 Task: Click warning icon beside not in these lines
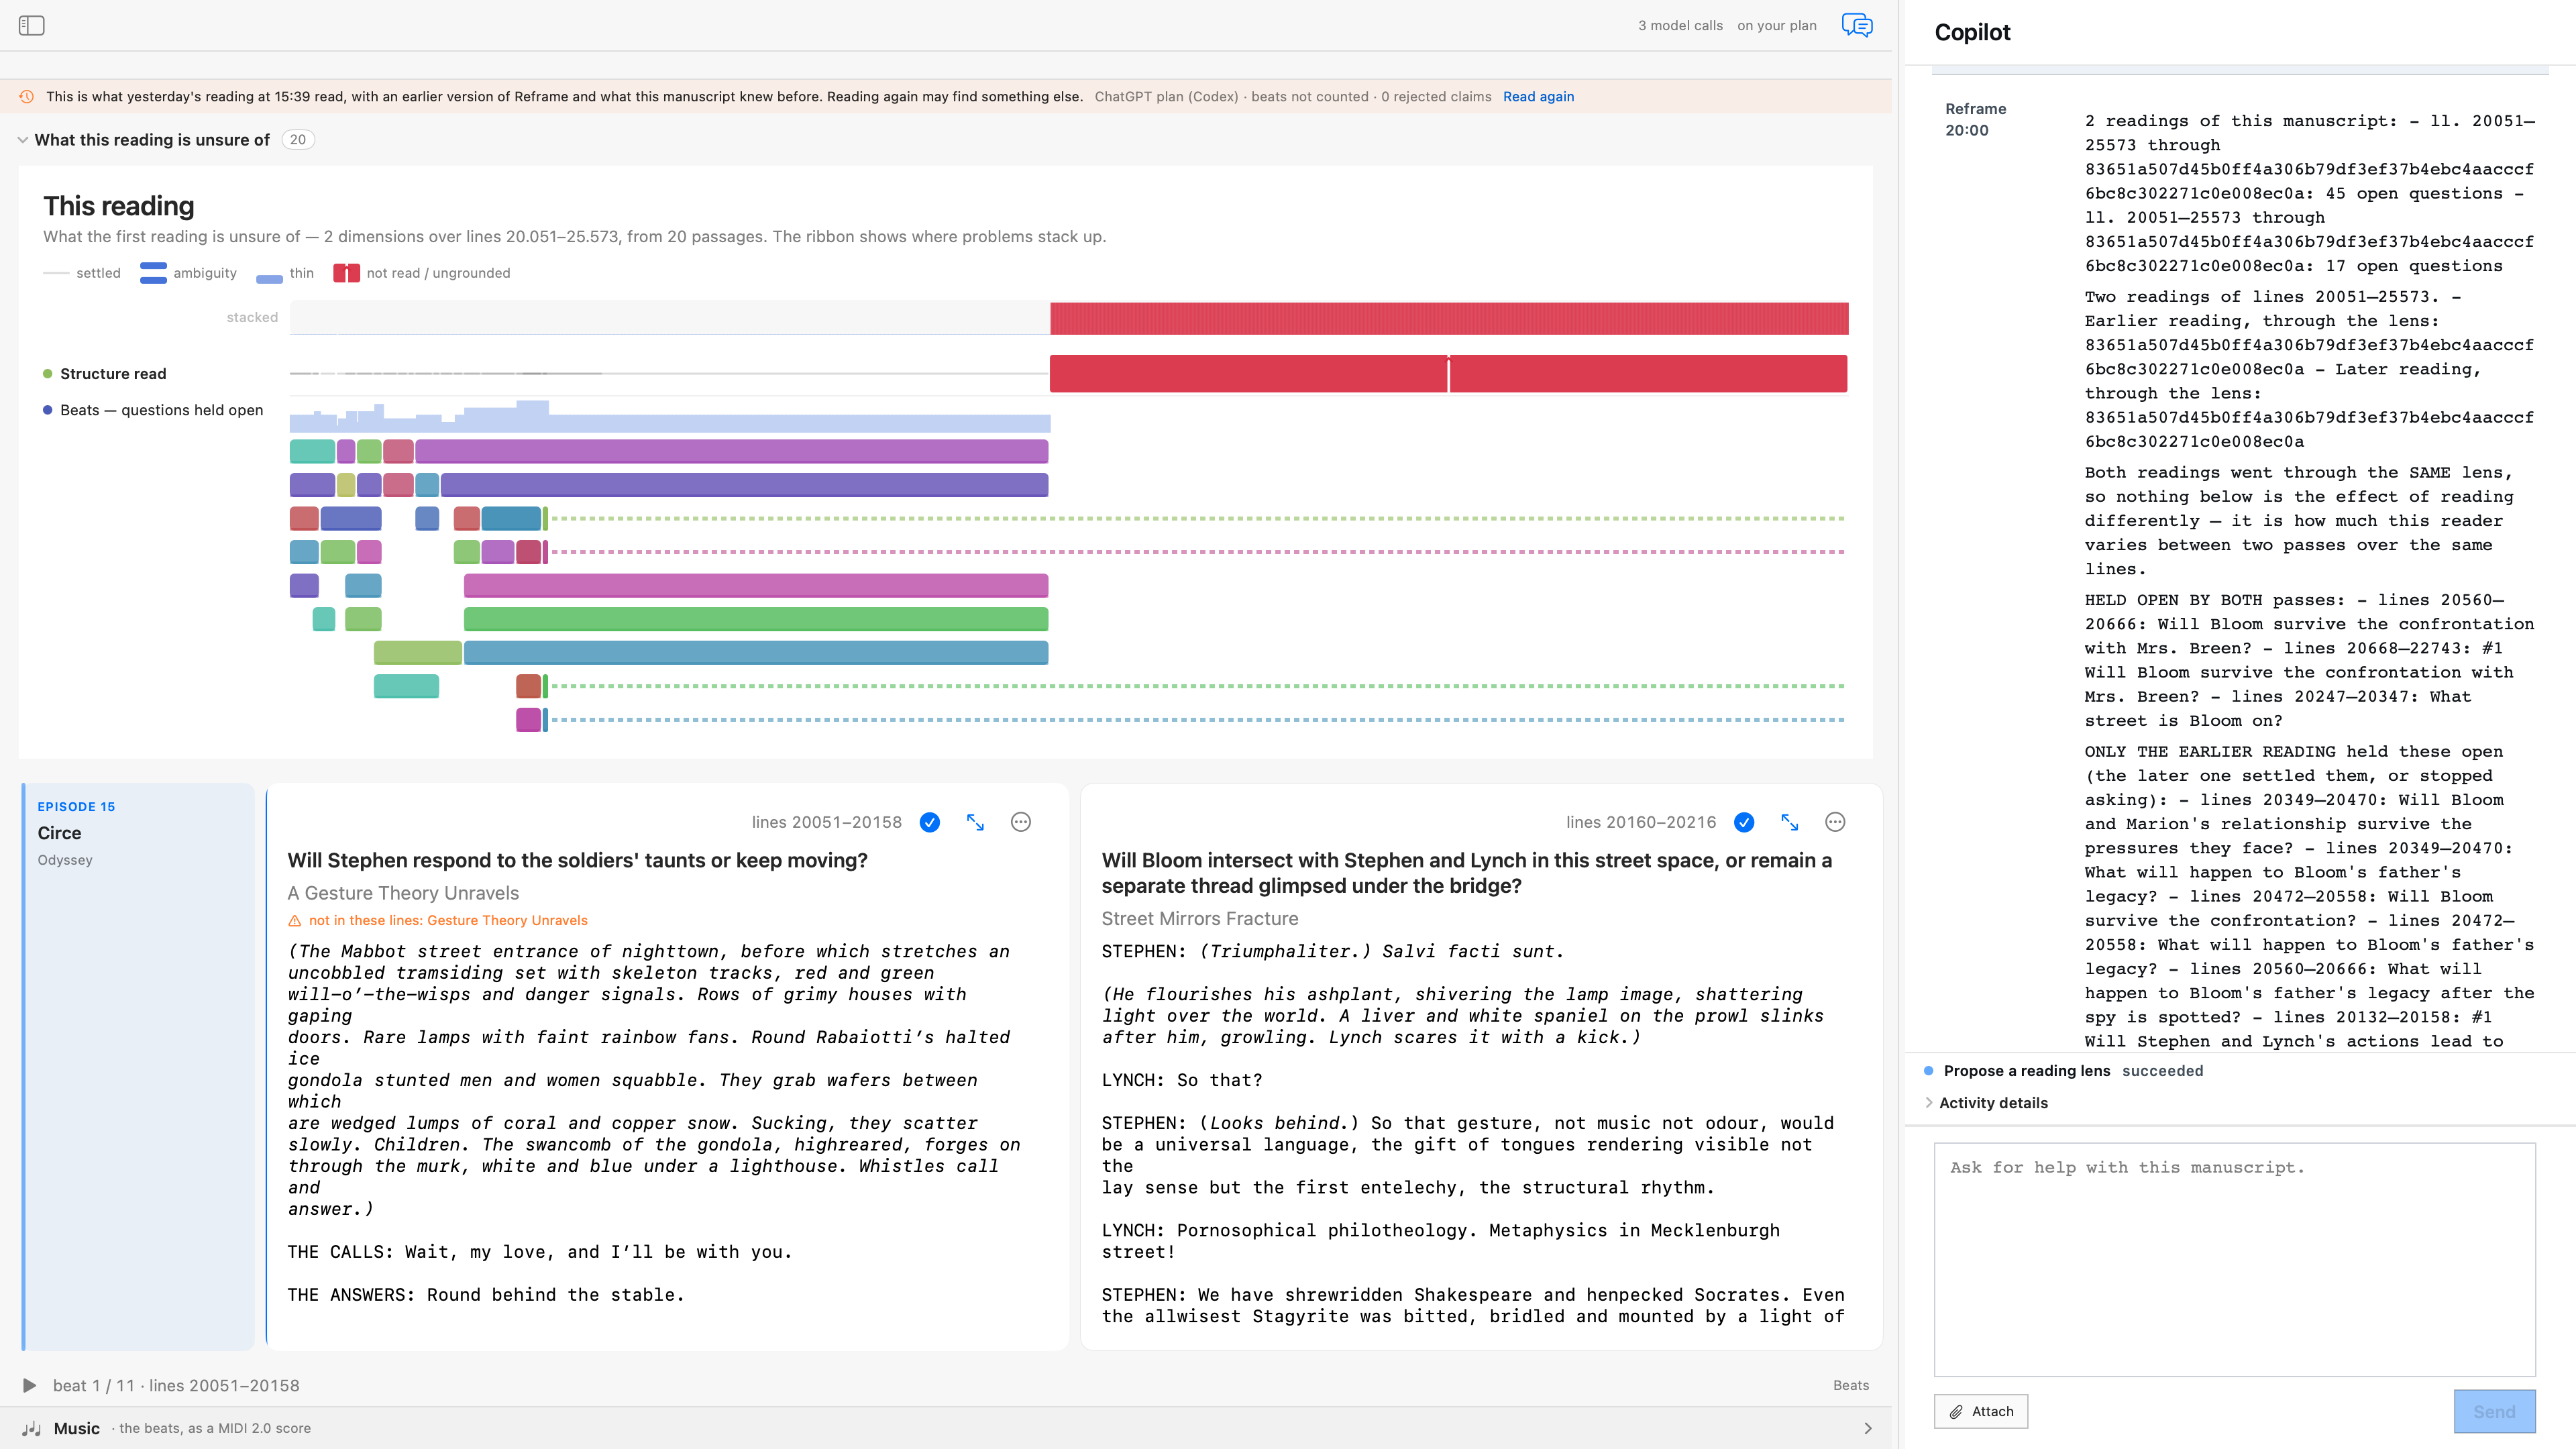coord(295,921)
